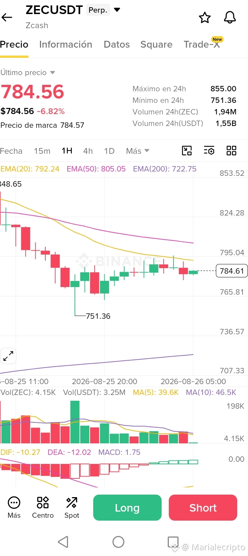The height and width of the screenshot is (556, 248).
Task: Tap Android back navigation triangle
Action: tap(63, 542)
